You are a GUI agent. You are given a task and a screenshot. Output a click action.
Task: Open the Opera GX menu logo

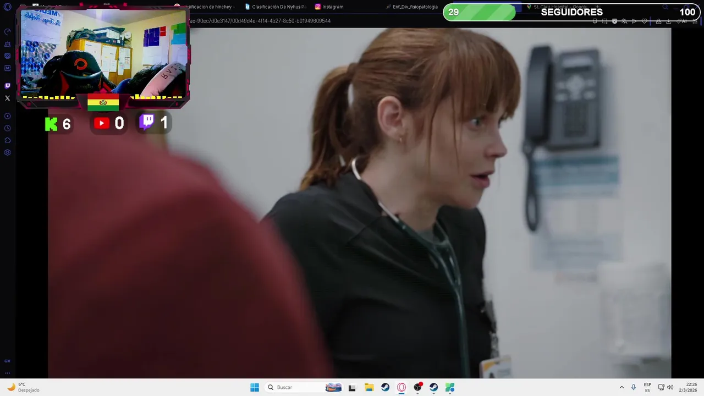point(7,7)
